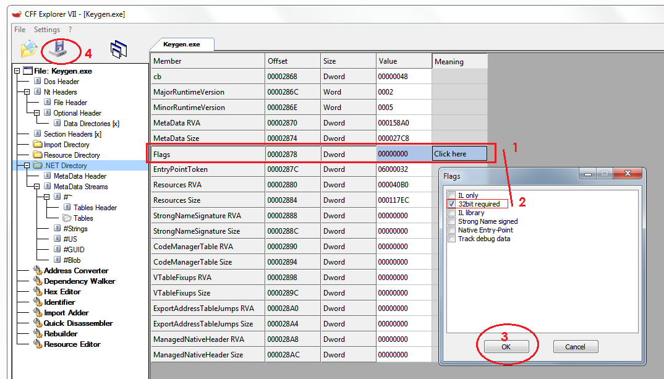Viewport: 664px width, 379px height.
Task: Launch the Address Converter tool
Action: [76, 271]
